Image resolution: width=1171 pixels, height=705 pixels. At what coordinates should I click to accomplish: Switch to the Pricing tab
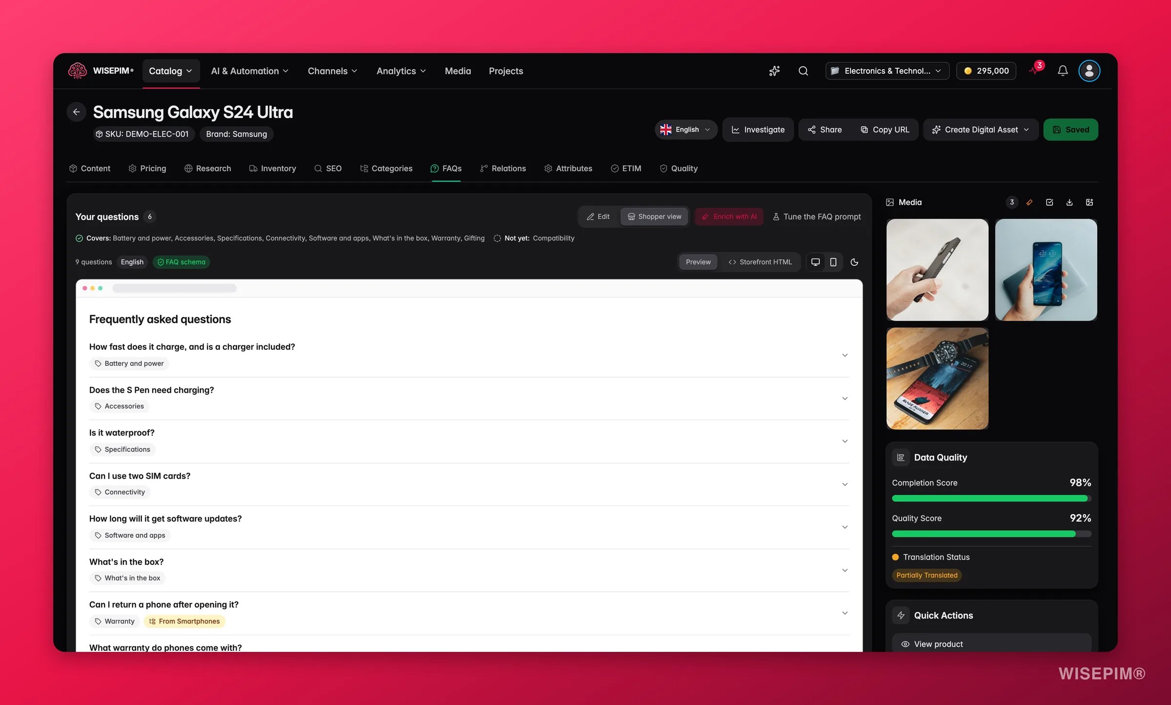click(147, 168)
